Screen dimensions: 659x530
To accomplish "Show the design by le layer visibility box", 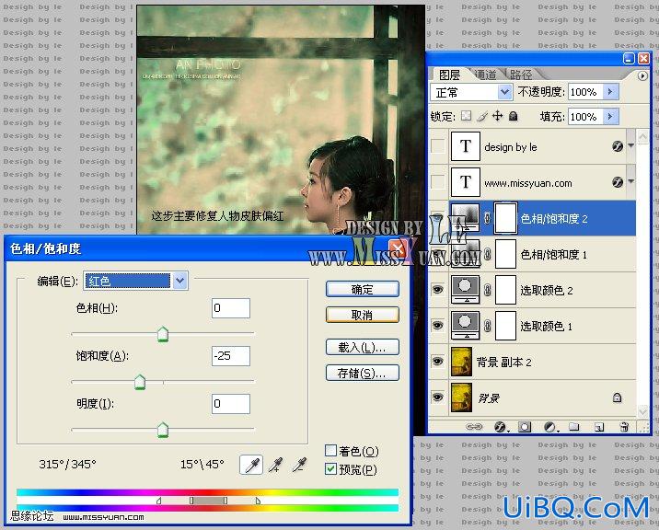I will pos(437,146).
